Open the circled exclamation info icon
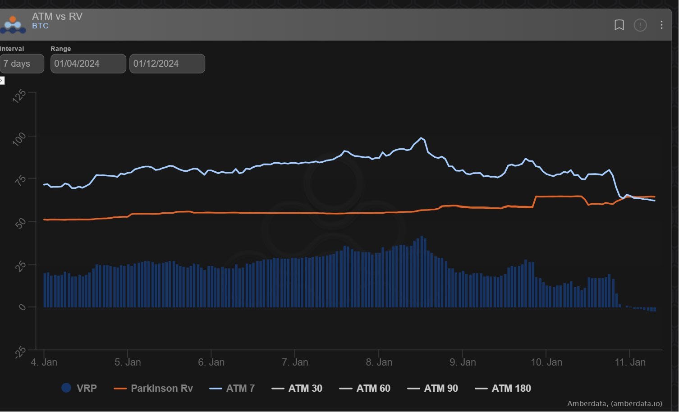Image resolution: width=679 pixels, height=412 pixels. (x=640, y=25)
